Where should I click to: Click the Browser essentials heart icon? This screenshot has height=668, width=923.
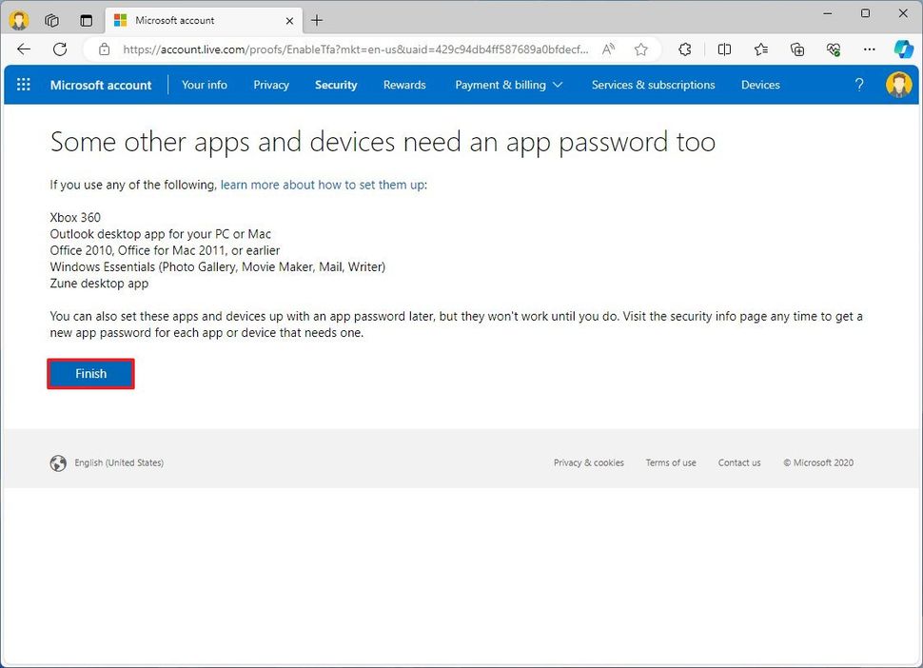835,49
